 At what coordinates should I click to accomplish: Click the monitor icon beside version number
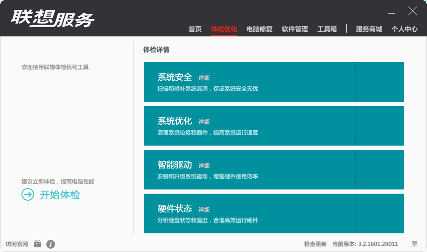pos(414,244)
